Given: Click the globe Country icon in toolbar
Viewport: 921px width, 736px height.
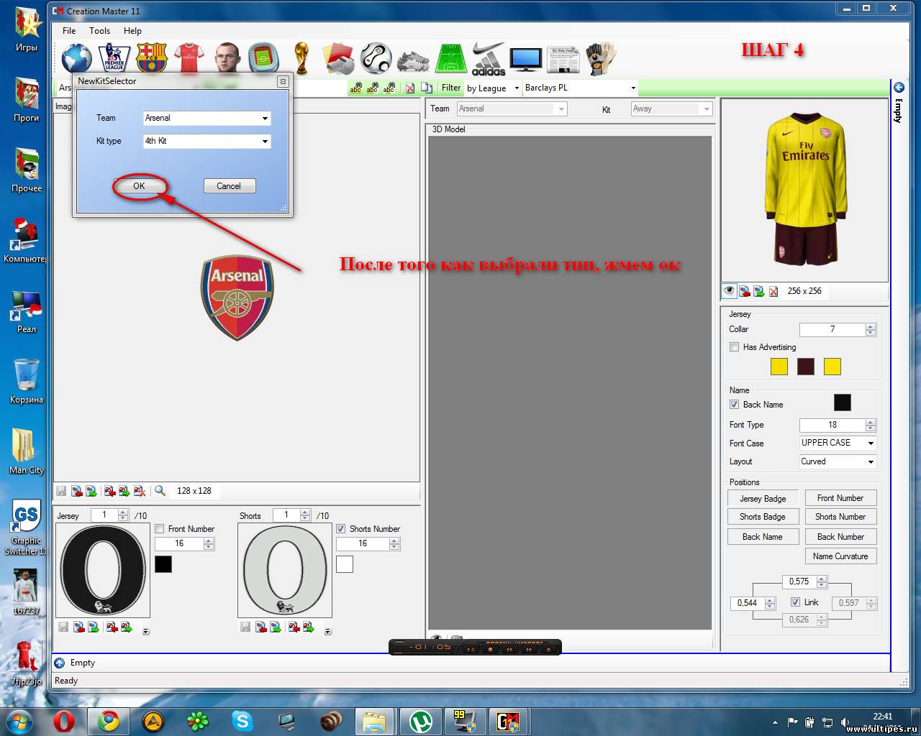Looking at the screenshot, I should (76, 58).
